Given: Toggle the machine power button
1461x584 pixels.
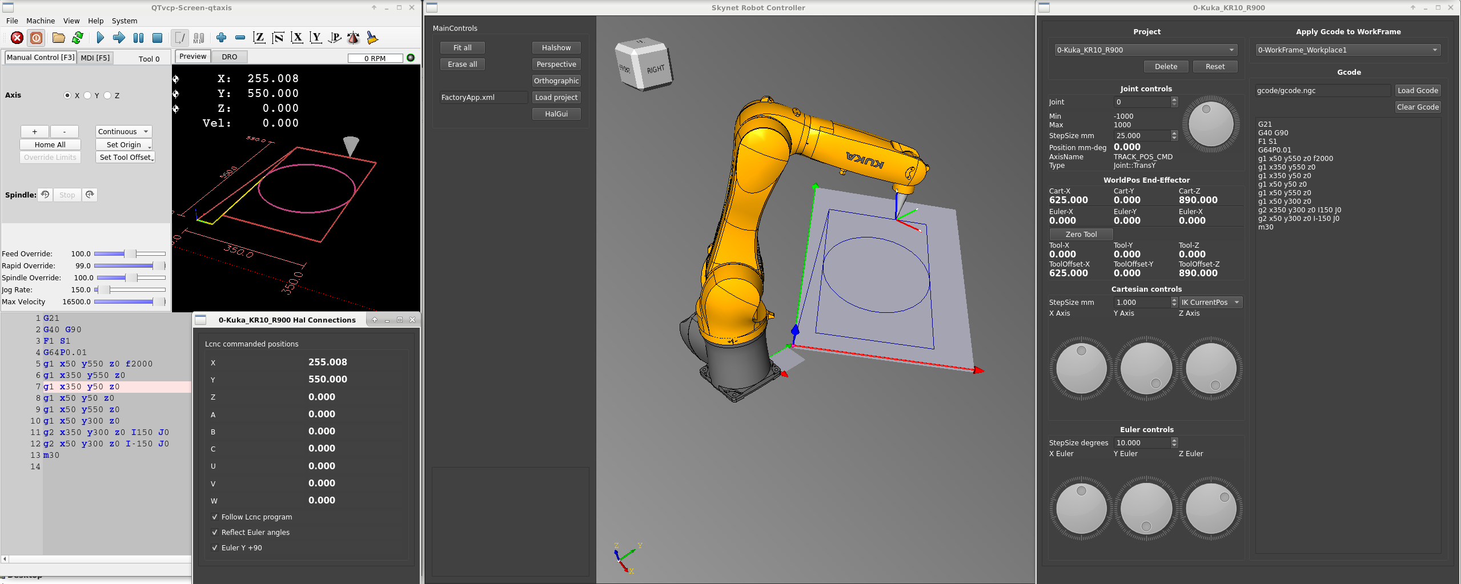Looking at the screenshot, I should tap(36, 38).
